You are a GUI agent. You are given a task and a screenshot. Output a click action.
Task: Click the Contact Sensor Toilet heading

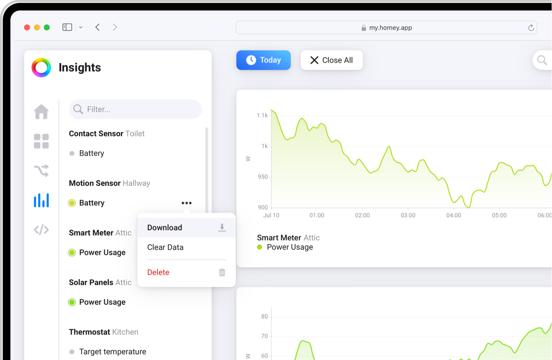(x=107, y=134)
